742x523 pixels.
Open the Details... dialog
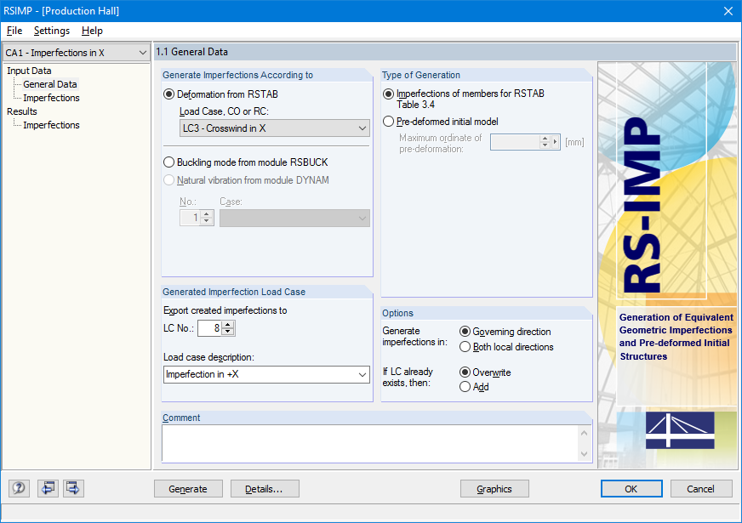coord(265,488)
